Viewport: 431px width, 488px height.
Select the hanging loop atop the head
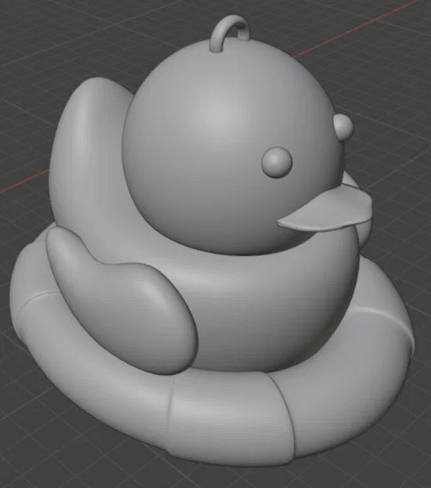[x=230, y=33]
